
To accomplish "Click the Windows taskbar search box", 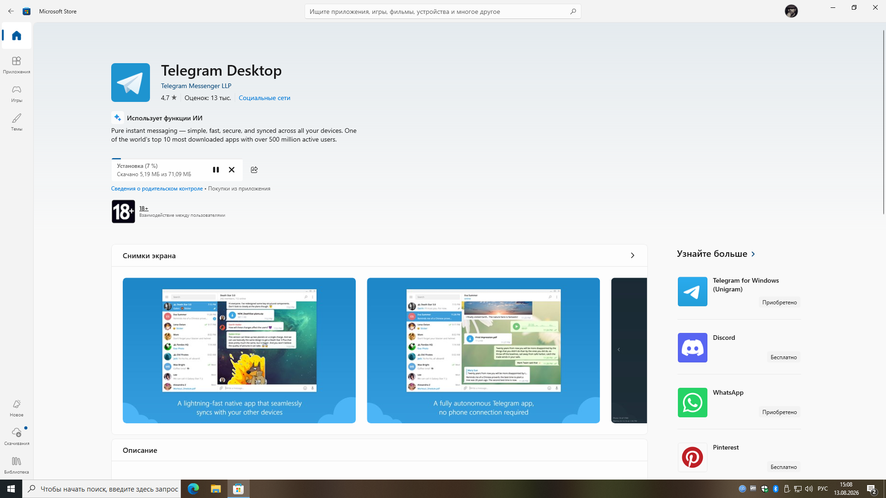I will [102, 489].
